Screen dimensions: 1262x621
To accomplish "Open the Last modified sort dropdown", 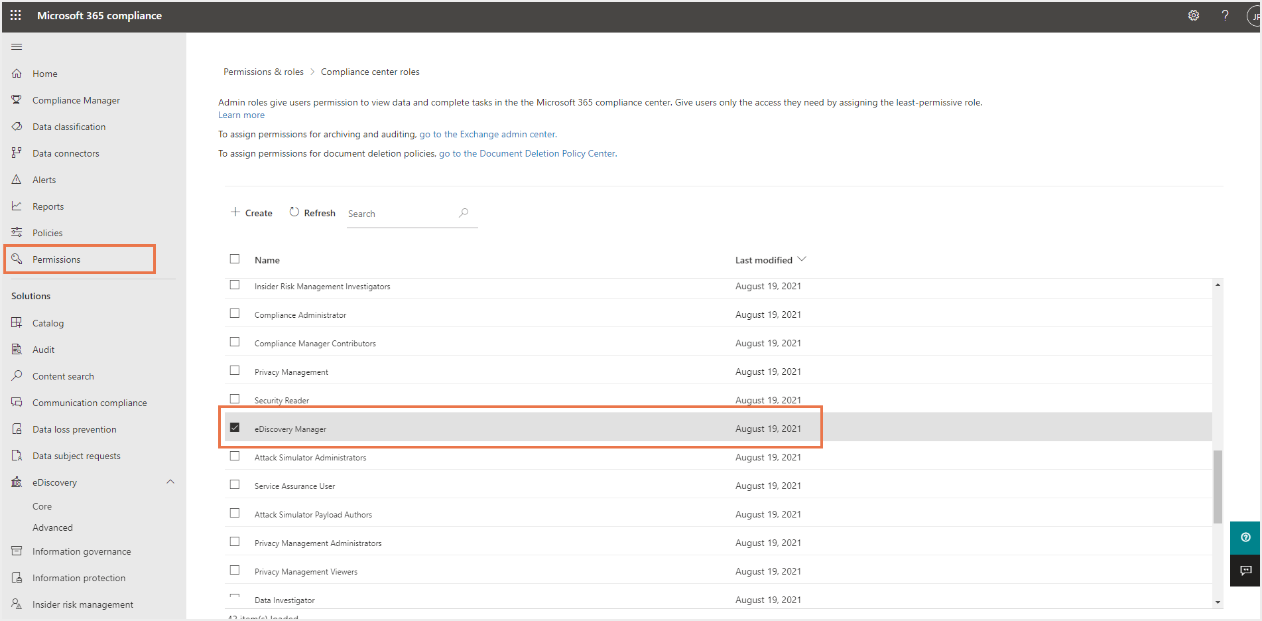I will 802,259.
